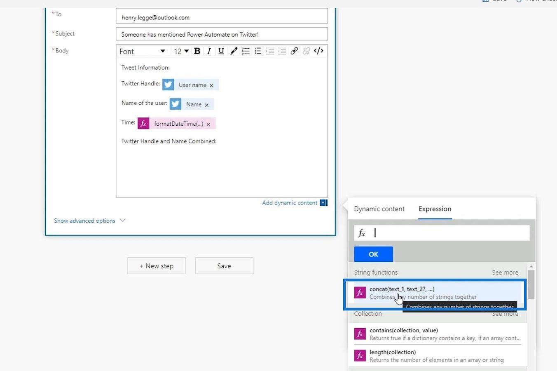Click See more next to String functions
Image resolution: width=557 pixels, height=371 pixels.
(x=505, y=272)
